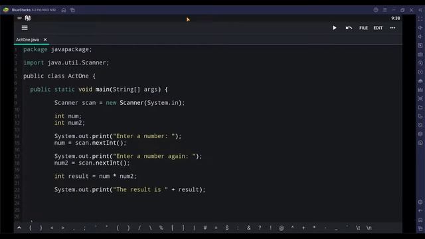This screenshot has height=239, width=425.
Task: Click the BlueStacks volume up icon
Action: click(x=420, y=28)
